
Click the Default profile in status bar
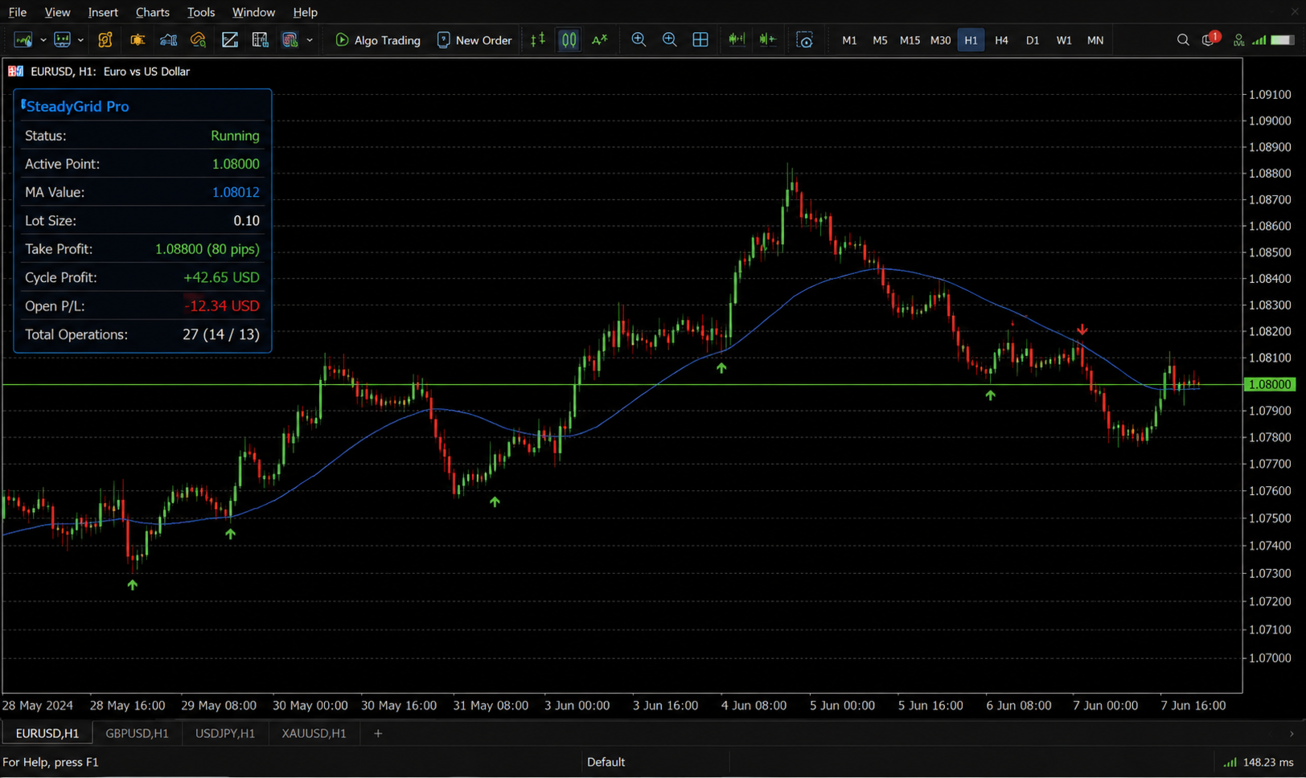[x=606, y=762]
